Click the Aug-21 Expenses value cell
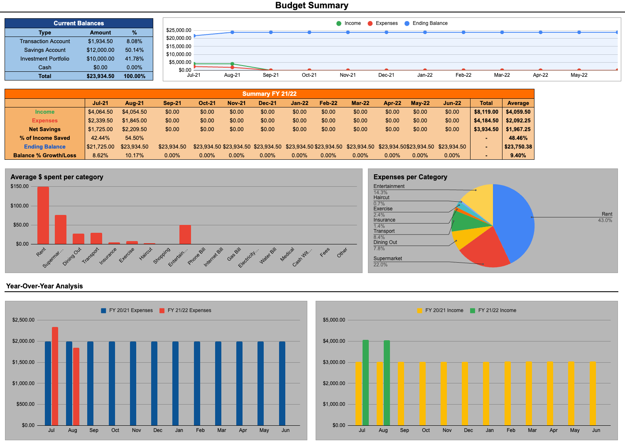625x444 pixels. point(135,120)
